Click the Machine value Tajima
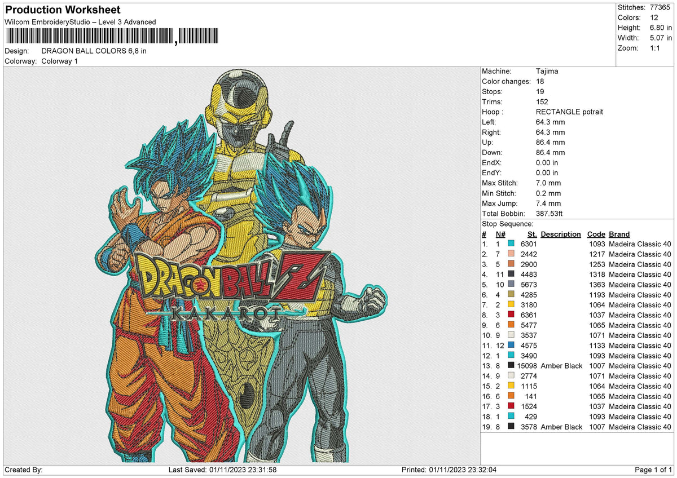Screen dimensions: 677x478 (548, 71)
